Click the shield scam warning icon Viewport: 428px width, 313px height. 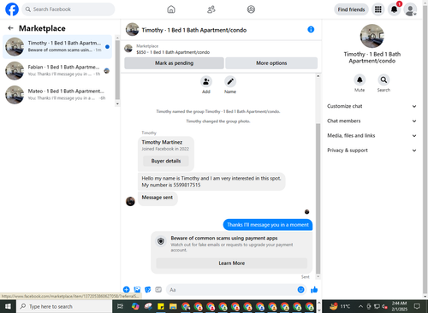point(161,241)
